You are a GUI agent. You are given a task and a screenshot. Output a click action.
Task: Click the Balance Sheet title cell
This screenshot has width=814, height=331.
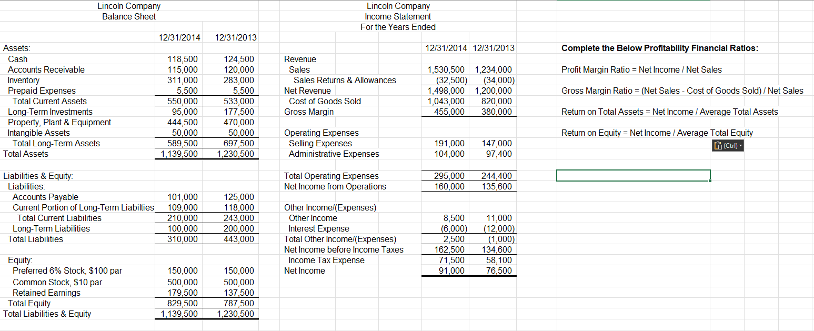(x=129, y=16)
